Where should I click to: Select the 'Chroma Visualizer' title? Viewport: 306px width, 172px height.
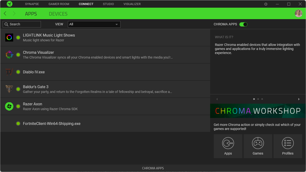38,52
